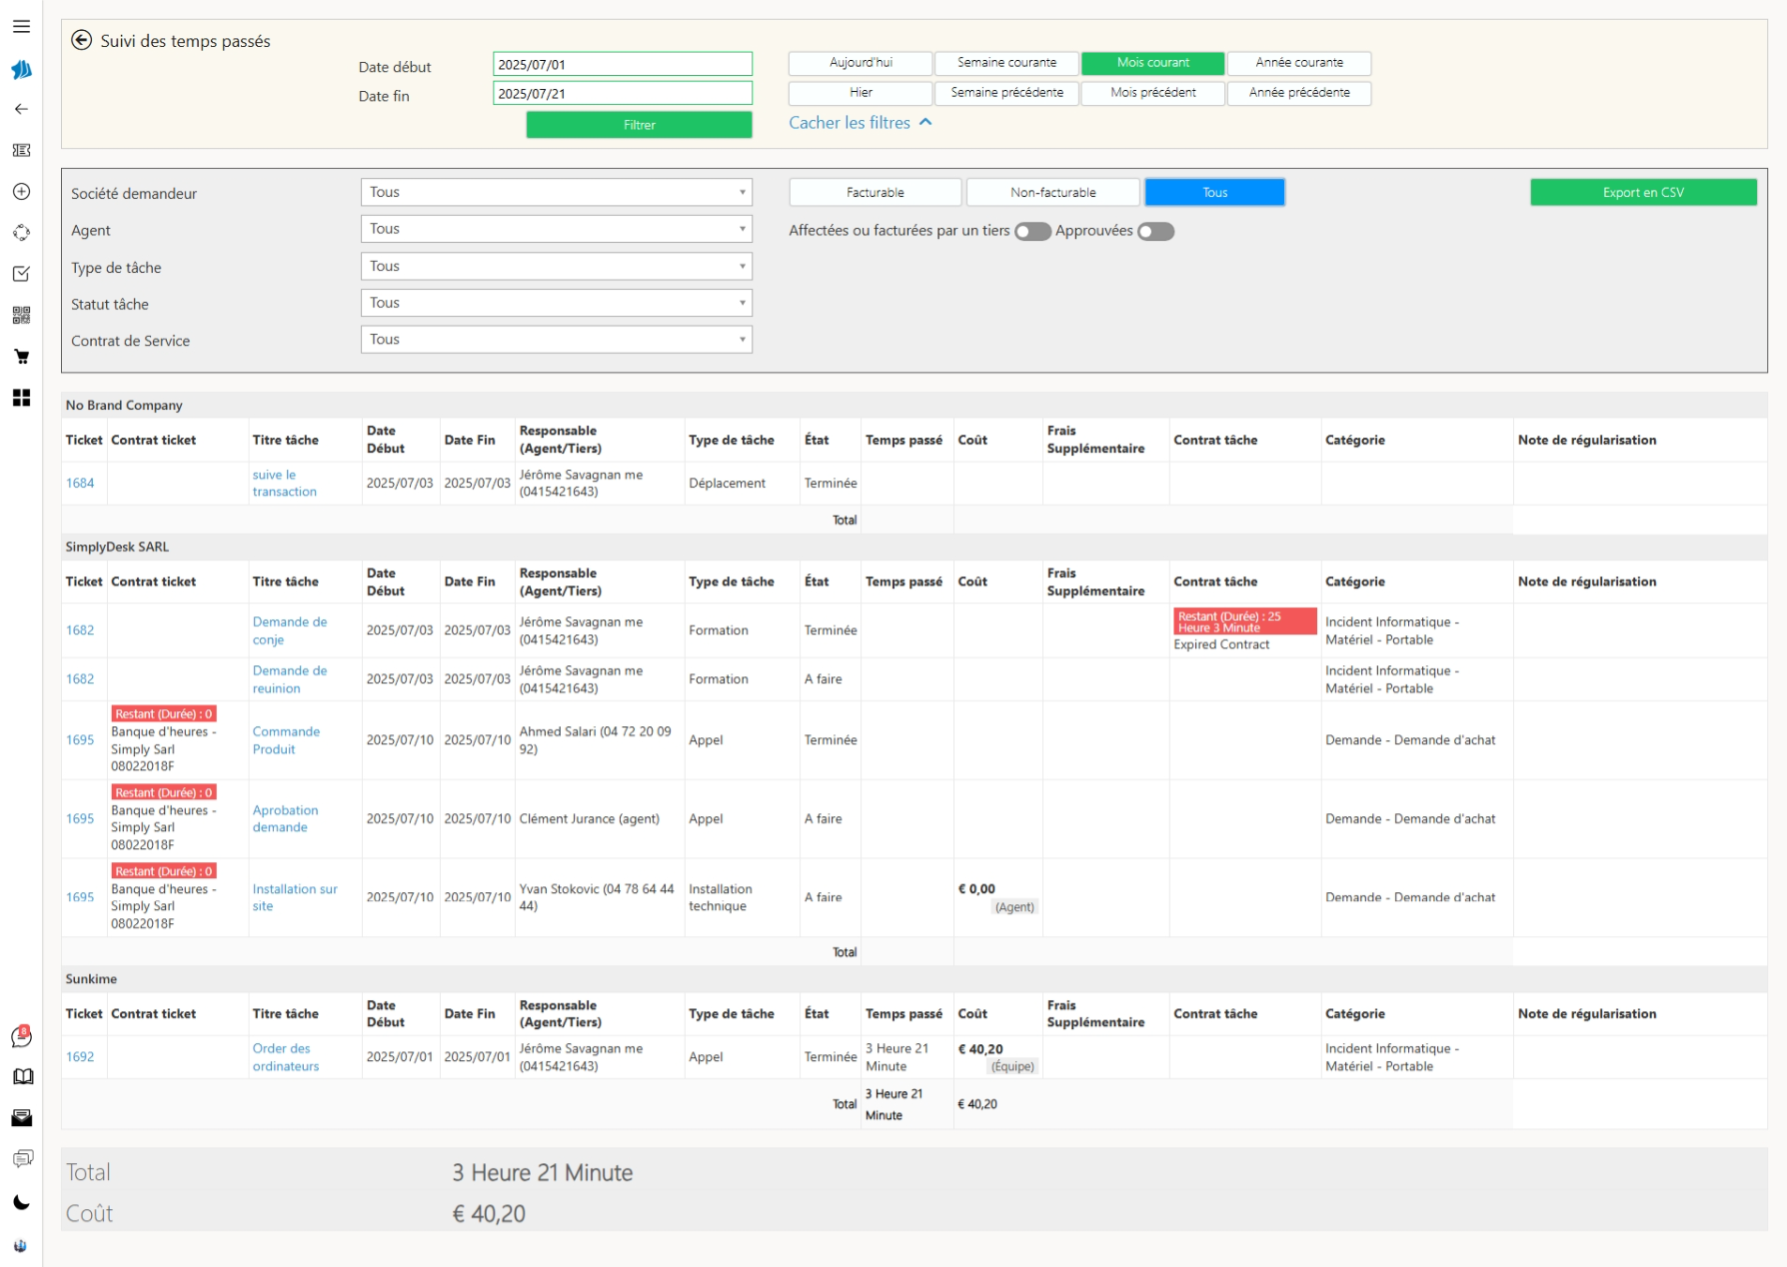Image resolution: width=1787 pixels, height=1267 pixels.
Task: Open the hamburger menu in the sidebar
Action: (x=21, y=27)
